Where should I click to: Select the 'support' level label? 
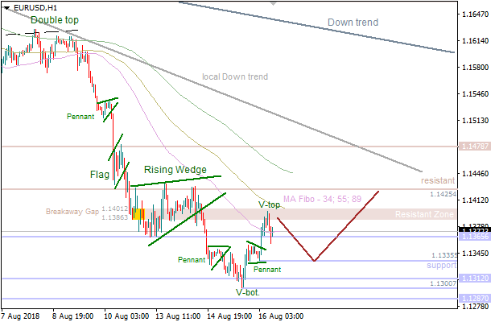click(x=440, y=265)
